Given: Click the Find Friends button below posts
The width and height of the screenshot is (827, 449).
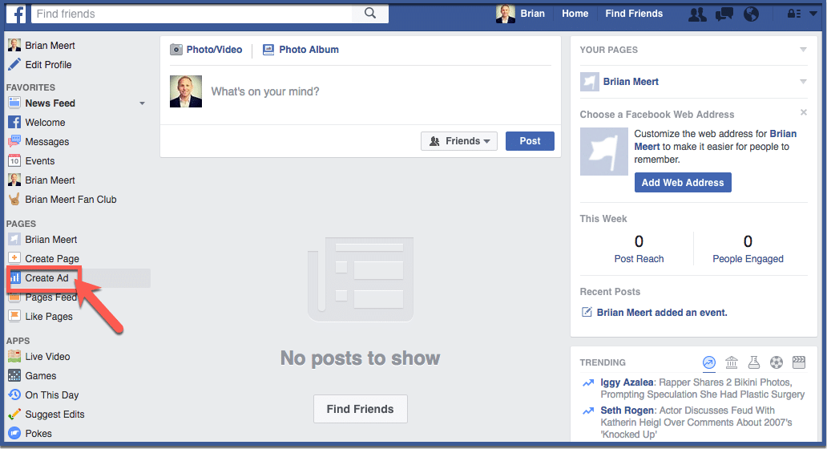Looking at the screenshot, I should (361, 409).
